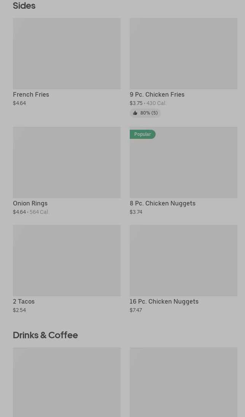
Task: Click the Onion Rings item name
Action: coord(30,204)
